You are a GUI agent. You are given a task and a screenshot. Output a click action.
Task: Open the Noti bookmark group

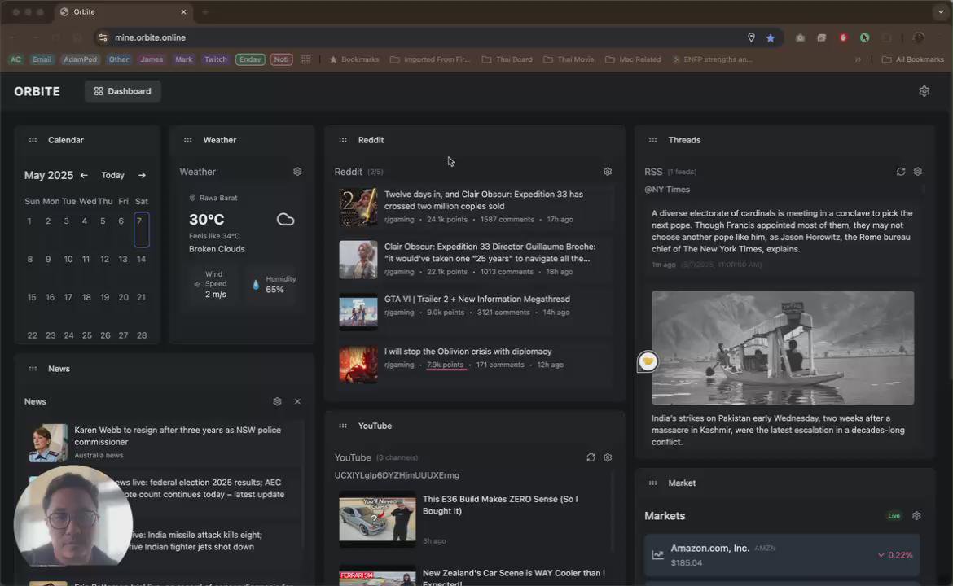[x=281, y=59]
